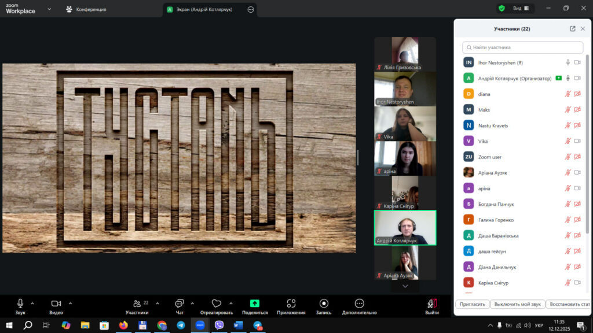Click the Дополнительно more options icon

(359, 304)
